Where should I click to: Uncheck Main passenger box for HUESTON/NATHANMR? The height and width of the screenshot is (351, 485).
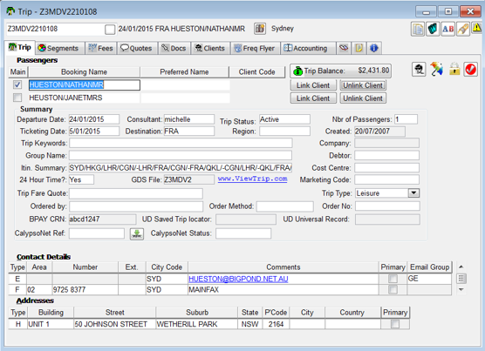point(17,84)
